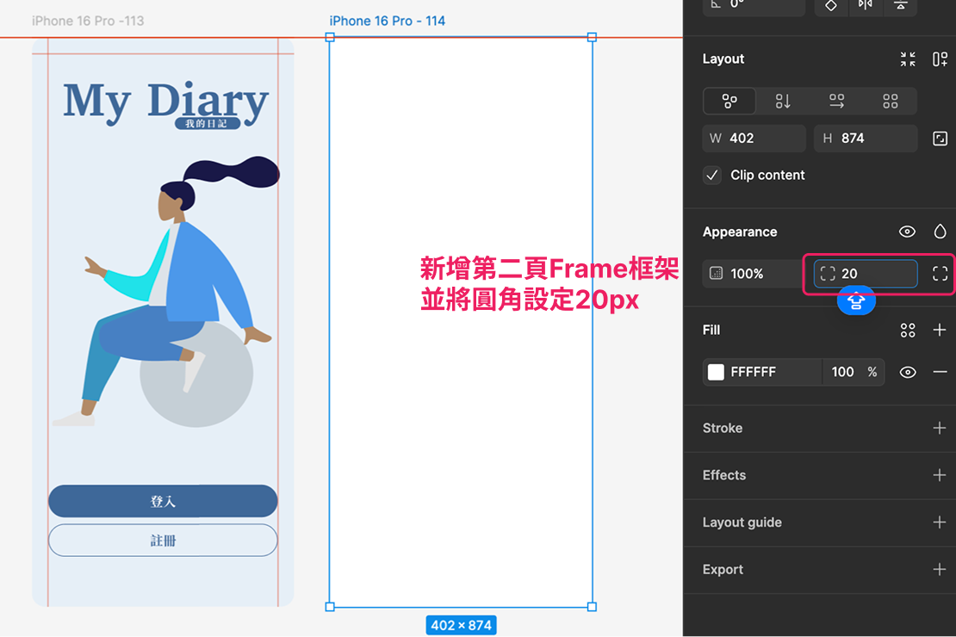
Task: Remove the FFFFFF fill with the minus icon
Action: pos(940,372)
